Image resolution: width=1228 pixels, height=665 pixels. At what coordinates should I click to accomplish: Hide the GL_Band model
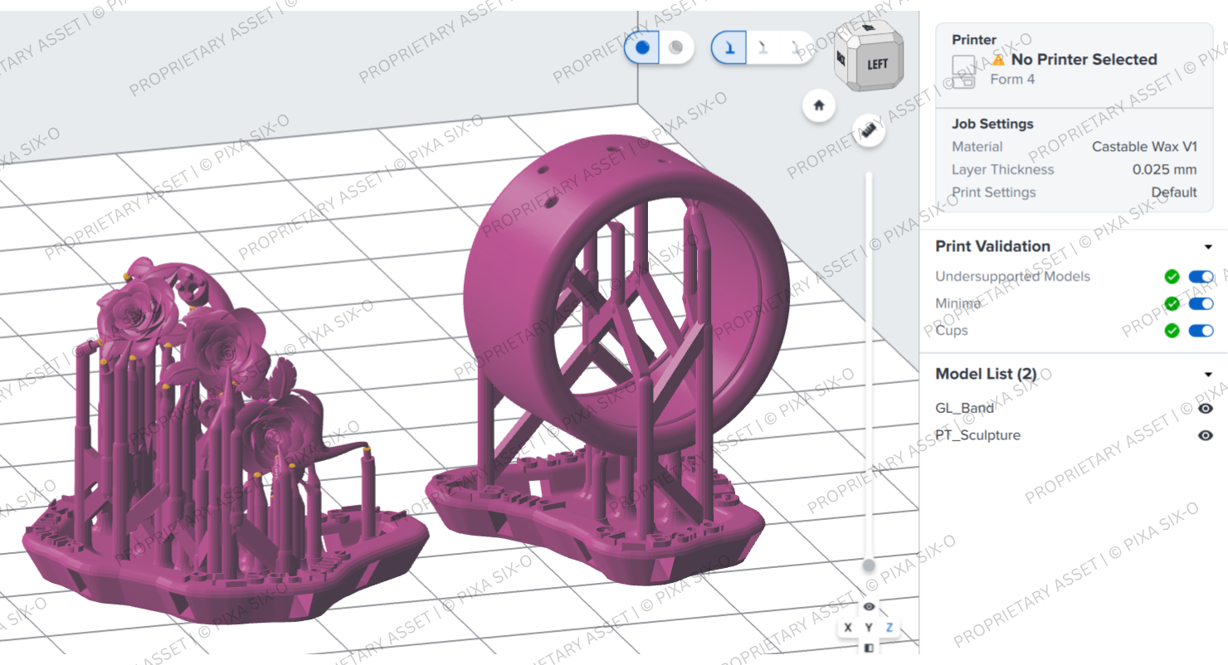click(x=1206, y=409)
